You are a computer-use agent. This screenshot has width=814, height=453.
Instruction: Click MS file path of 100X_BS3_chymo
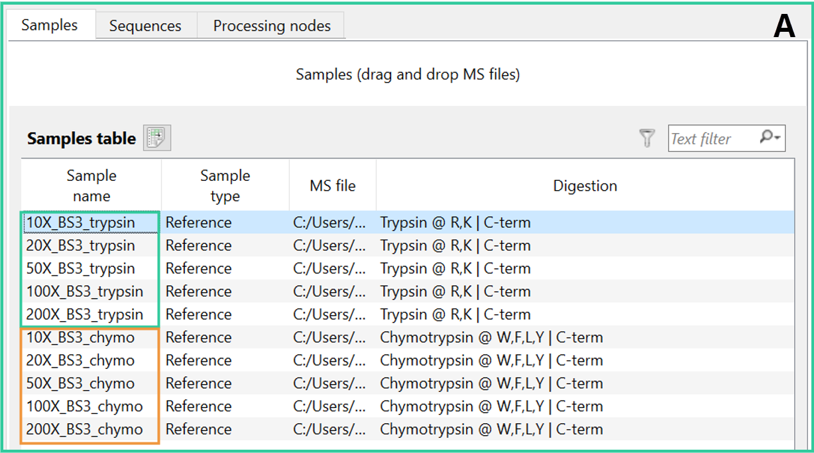coord(329,407)
